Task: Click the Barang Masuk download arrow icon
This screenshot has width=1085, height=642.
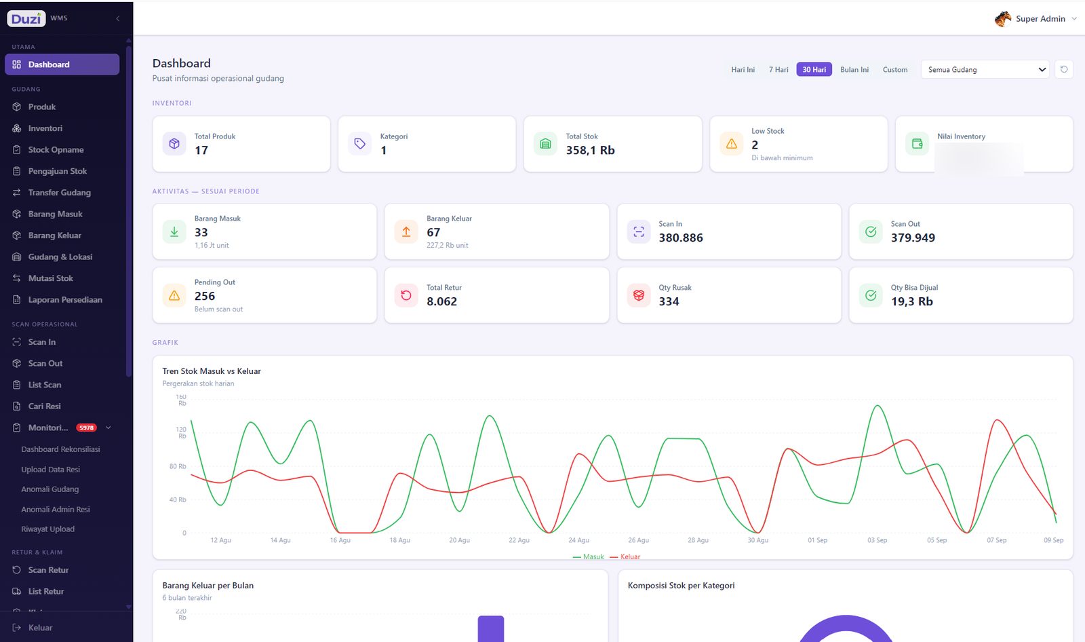Action: tap(174, 231)
